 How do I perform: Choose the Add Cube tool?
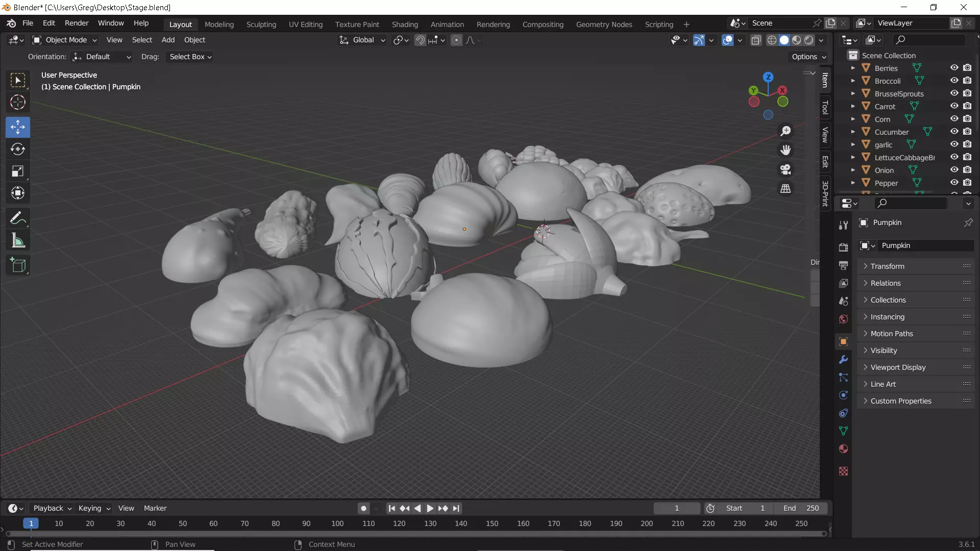click(x=18, y=265)
